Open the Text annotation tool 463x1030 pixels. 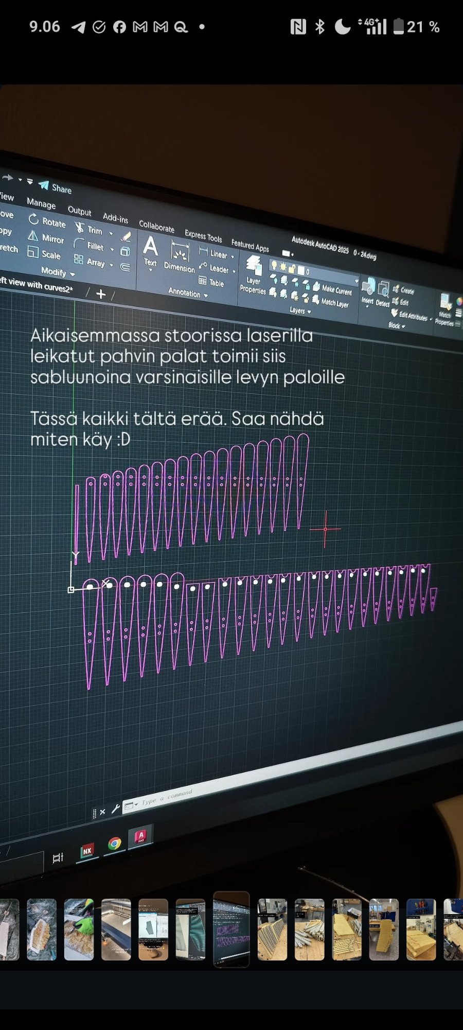point(150,251)
